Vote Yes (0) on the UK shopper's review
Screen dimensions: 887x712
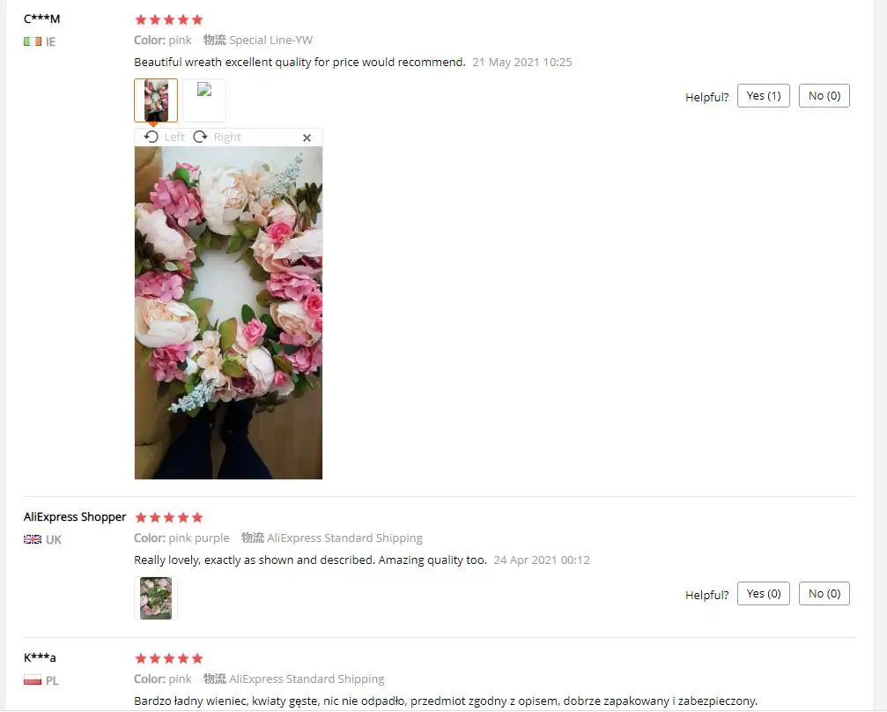[763, 594]
